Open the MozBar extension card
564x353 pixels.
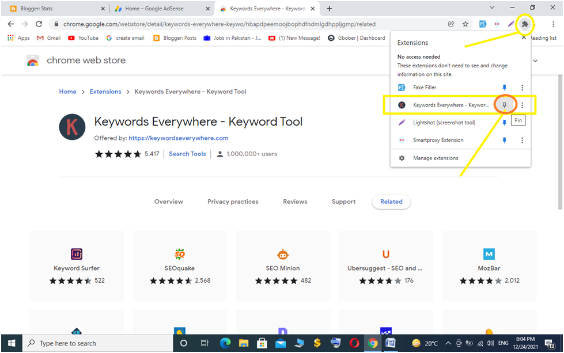point(489,266)
